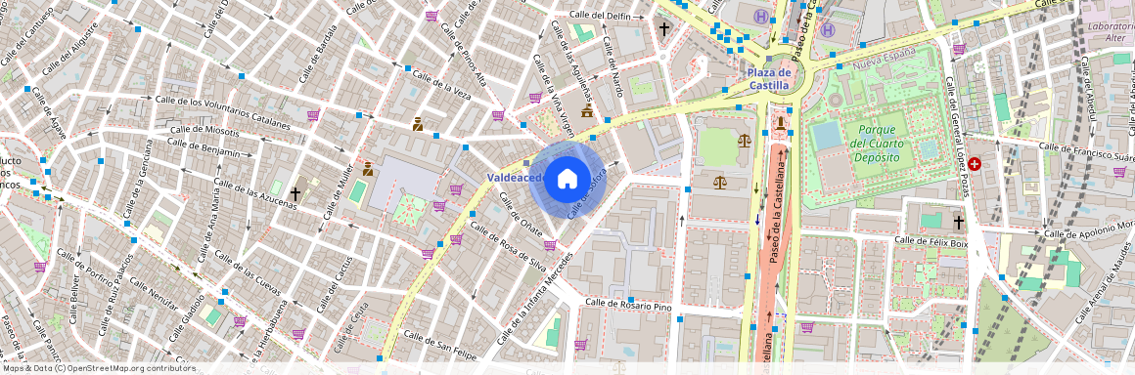1135x375 pixels.
Task: Click the Calle de las Aguileñas label
Action: point(571,62)
